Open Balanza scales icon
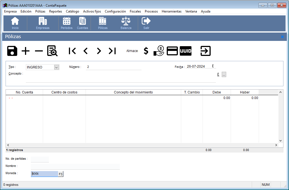Screen dimensions: 289x190 [126, 23]
